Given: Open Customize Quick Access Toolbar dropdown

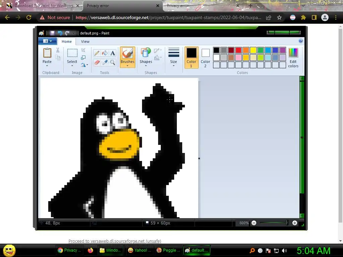Looking at the screenshot, I should click(73, 33).
